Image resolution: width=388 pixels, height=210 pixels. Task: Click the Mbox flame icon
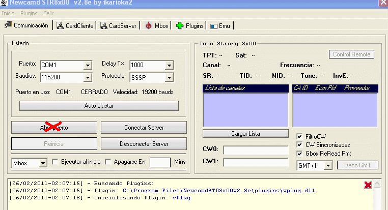[x=148, y=25]
